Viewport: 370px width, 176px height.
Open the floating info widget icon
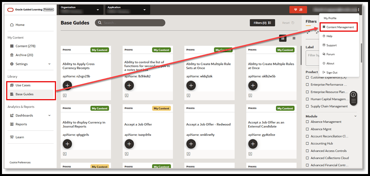pyautogui.click(x=353, y=94)
